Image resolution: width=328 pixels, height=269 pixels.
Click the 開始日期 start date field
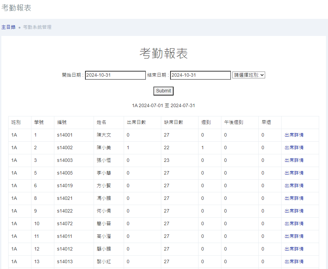pos(115,75)
